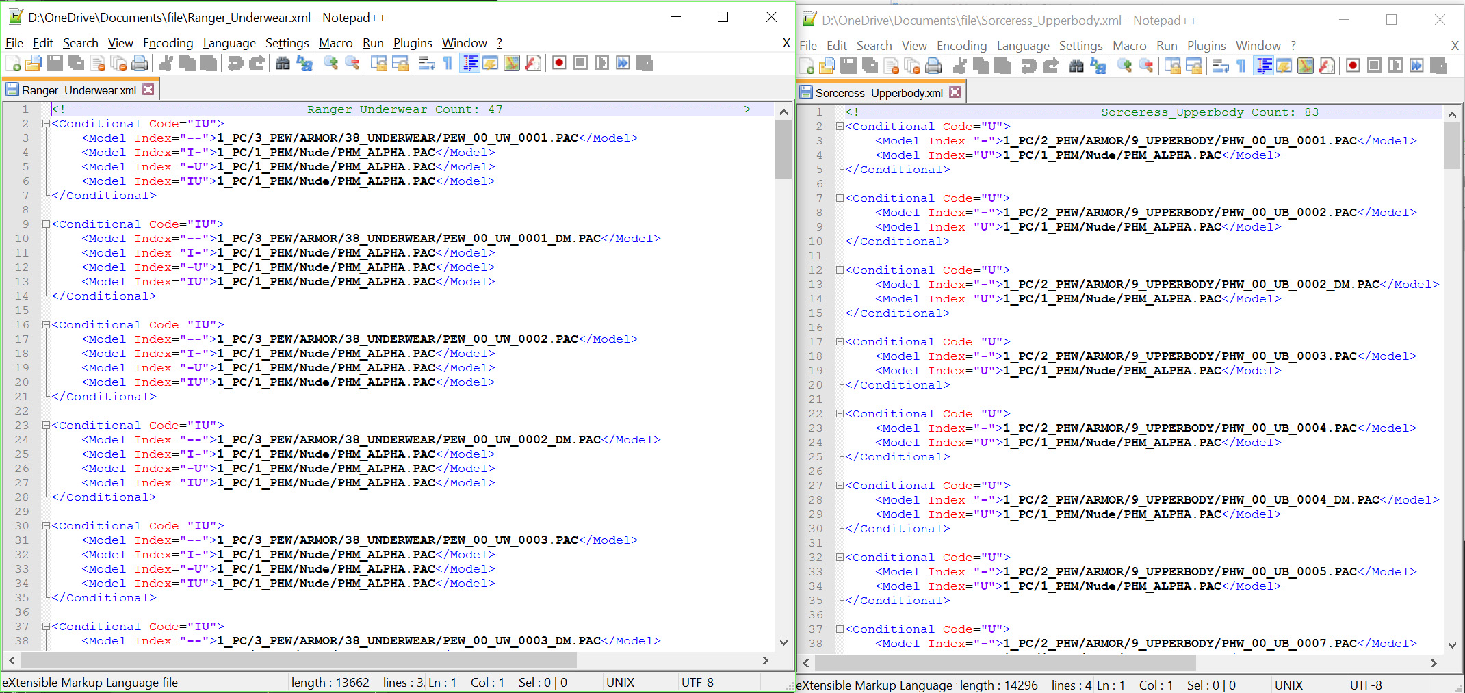Collapse Conditional block at line 9 in Ranger_Underwear
The height and width of the screenshot is (693, 1465).
click(46, 224)
